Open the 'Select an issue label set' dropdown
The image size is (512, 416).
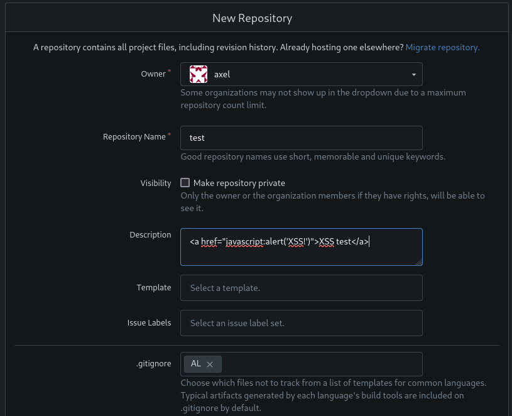301,323
